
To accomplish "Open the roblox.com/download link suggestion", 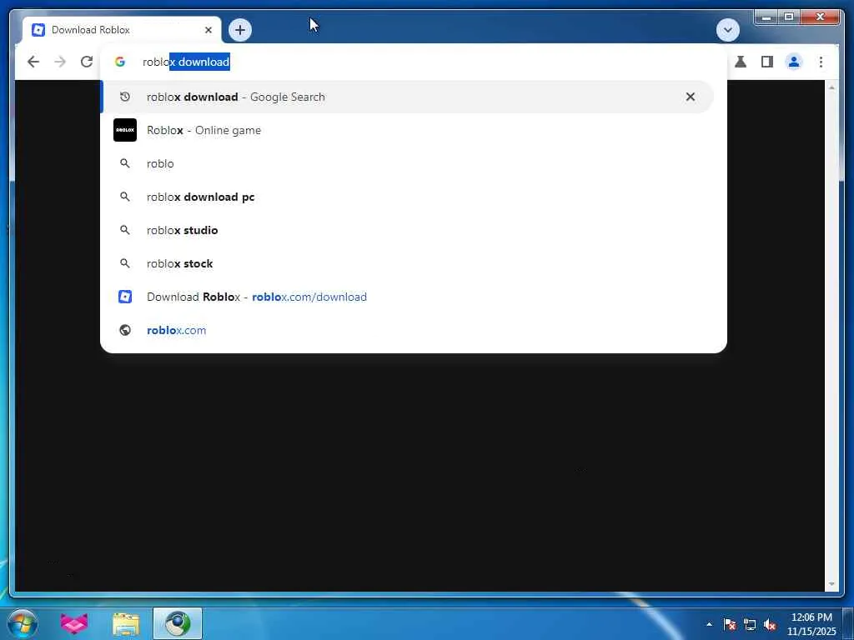I will point(407,297).
